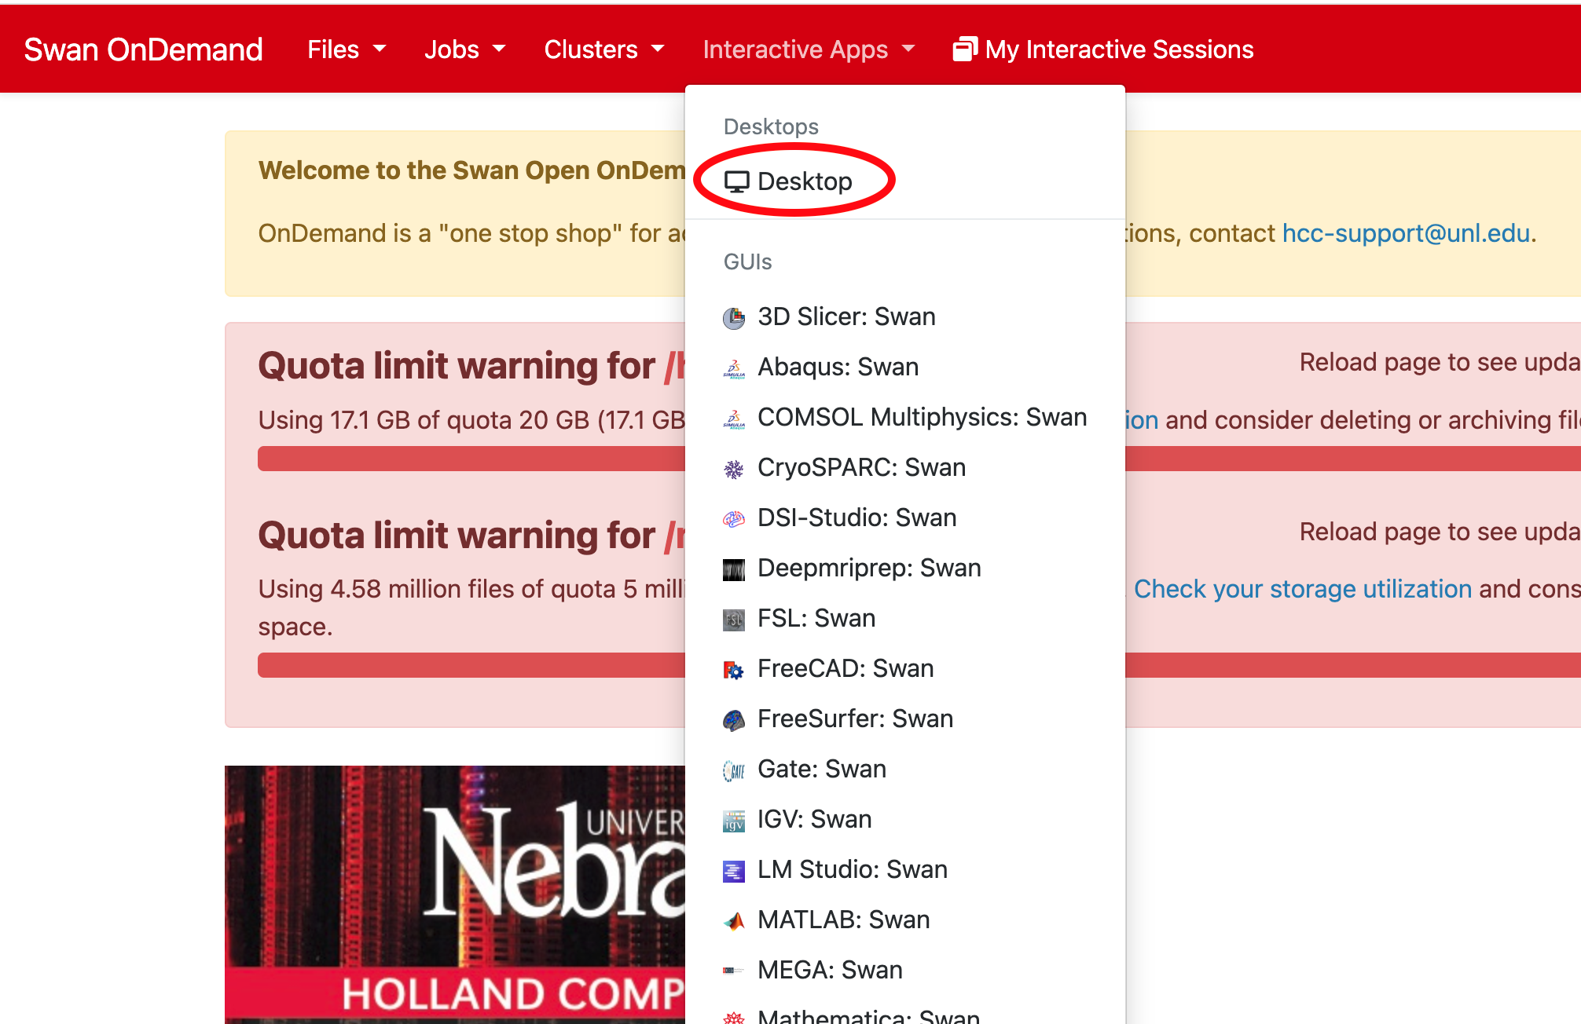Image resolution: width=1581 pixels, height=1024 pixels.
Task: Collapse the Interactive Apps menu
Action: coord(808,49)
